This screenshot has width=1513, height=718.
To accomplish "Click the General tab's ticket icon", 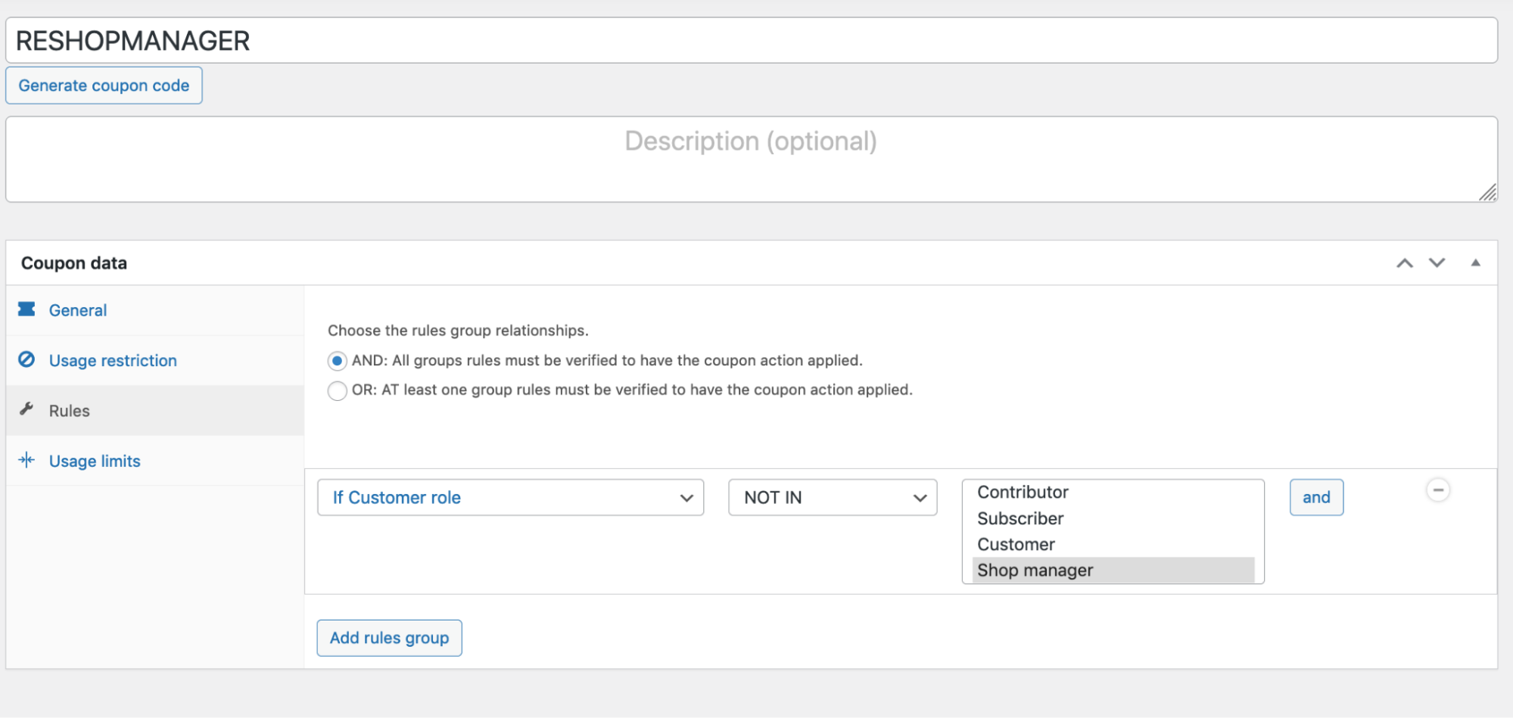I will pyautogui.click(x=26, y=309).
